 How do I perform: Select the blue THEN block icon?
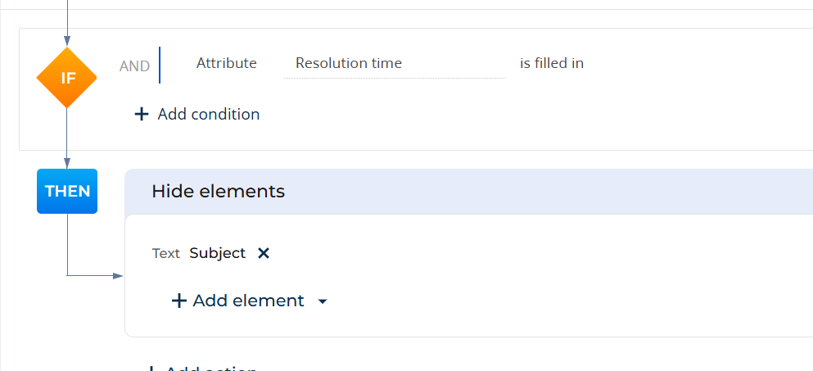point(67,191)
